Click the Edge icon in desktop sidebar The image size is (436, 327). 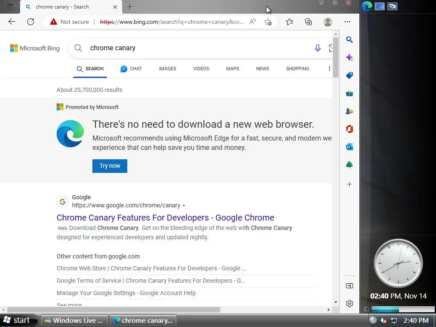[367, 6]
